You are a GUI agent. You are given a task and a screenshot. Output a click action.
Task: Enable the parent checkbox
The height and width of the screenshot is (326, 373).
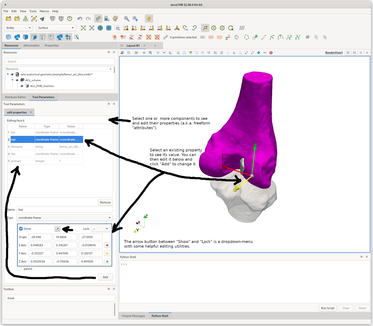pos(19,269)
